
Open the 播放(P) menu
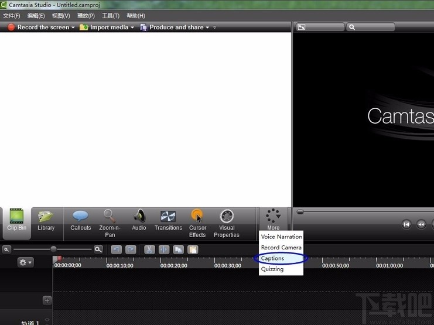86,16
